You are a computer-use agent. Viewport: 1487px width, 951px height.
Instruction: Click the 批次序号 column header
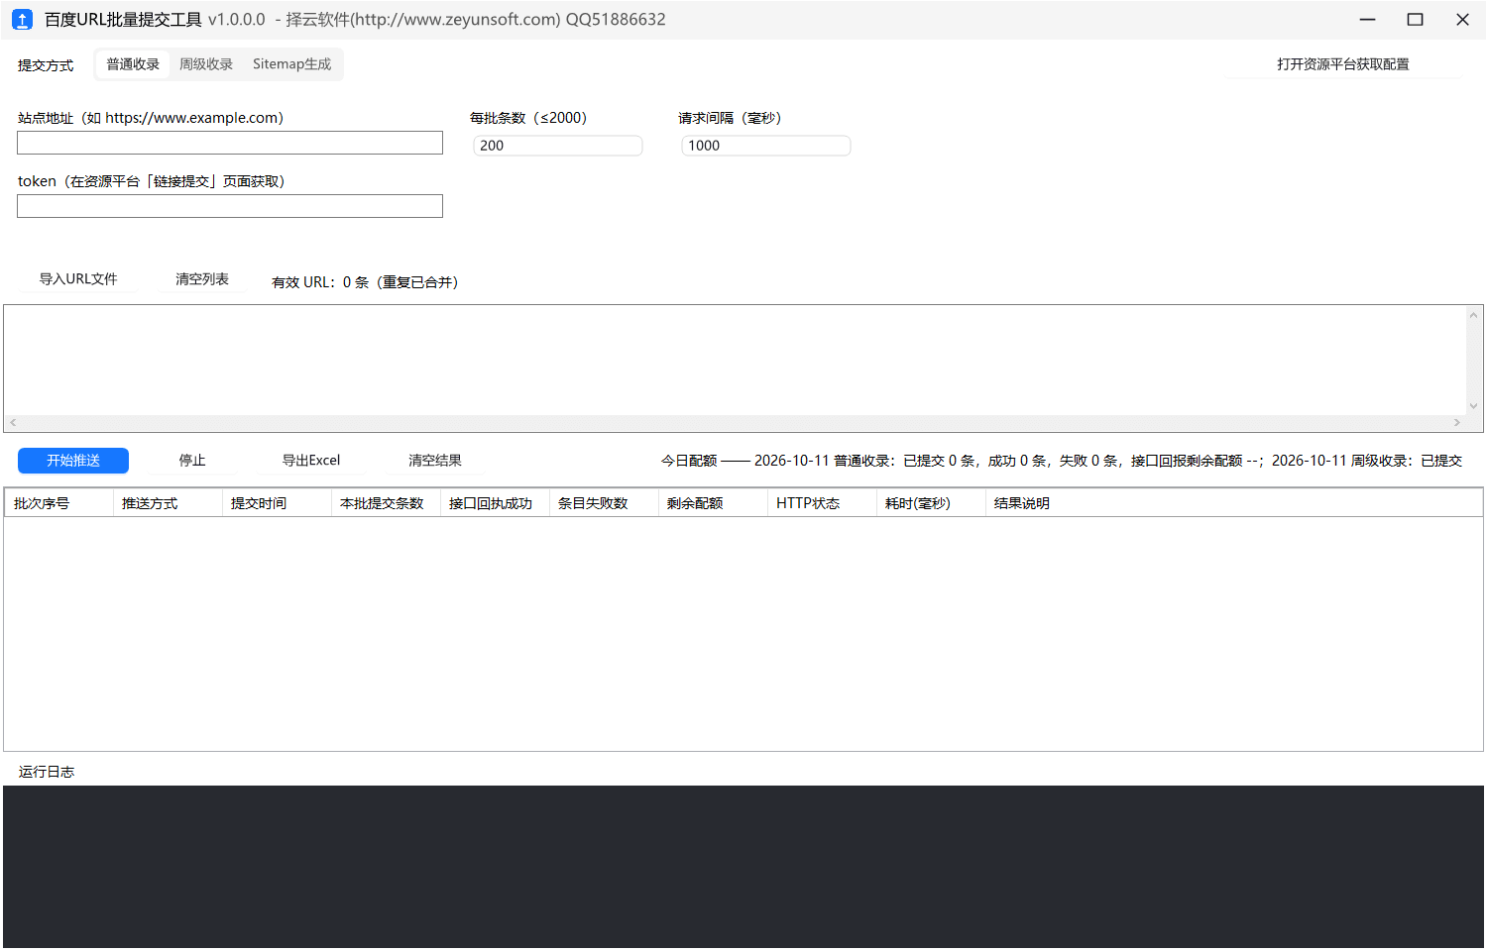pos(59,503)
